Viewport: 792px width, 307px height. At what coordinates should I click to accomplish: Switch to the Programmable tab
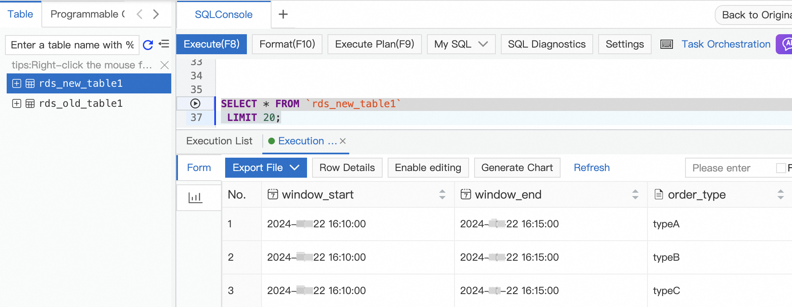88,14
